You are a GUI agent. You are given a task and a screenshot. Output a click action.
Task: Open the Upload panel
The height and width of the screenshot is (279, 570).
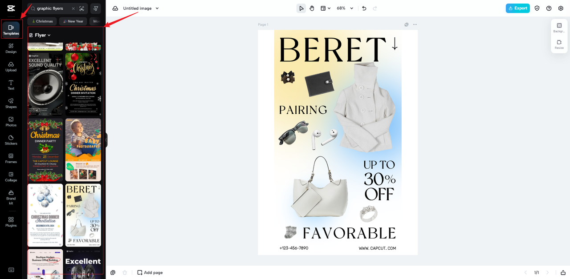pyautogui.click(x=11, y=67)
